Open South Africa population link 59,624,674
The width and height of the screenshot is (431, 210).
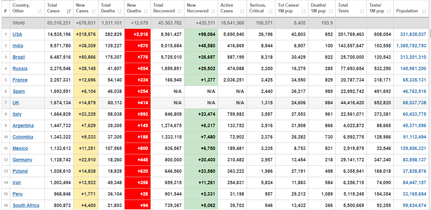(x=415, y=205)
